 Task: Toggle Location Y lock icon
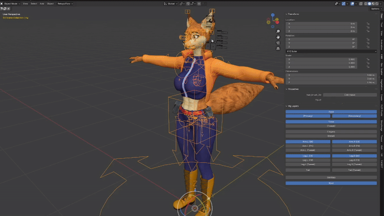coord(368,27)
